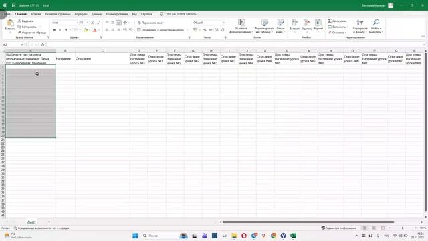428x241 pixels.
Task: Activate Format Painter (Формат по образцу)
Action: coord(32,33)
